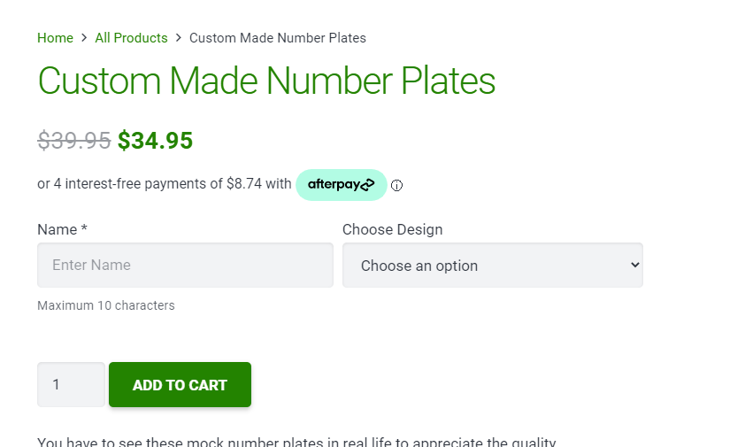Click the current page breadcrumb text

point(278,38)
